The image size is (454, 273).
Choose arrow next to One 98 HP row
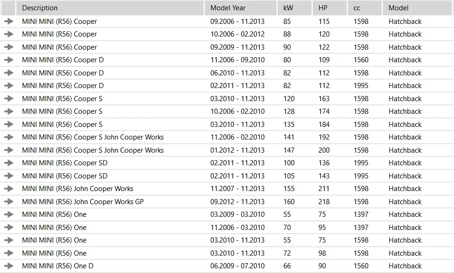pyautogui.click(x=9, y=253)
